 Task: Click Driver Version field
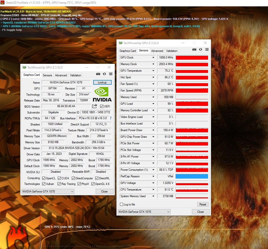(x=76, y=148)
